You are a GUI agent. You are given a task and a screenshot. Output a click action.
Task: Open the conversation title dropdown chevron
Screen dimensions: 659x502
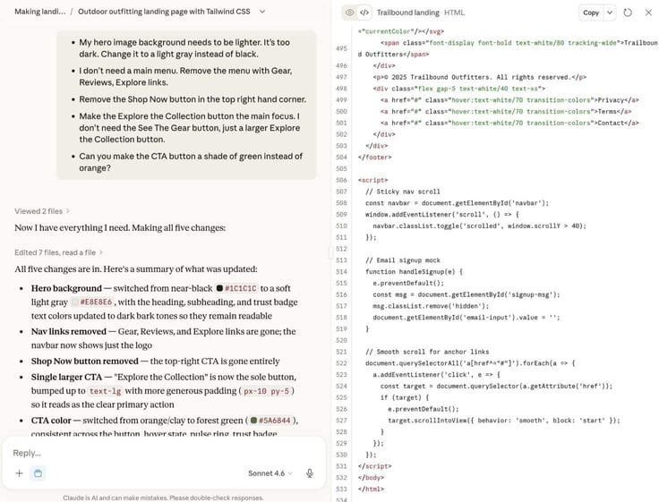(x=262, y=12)
